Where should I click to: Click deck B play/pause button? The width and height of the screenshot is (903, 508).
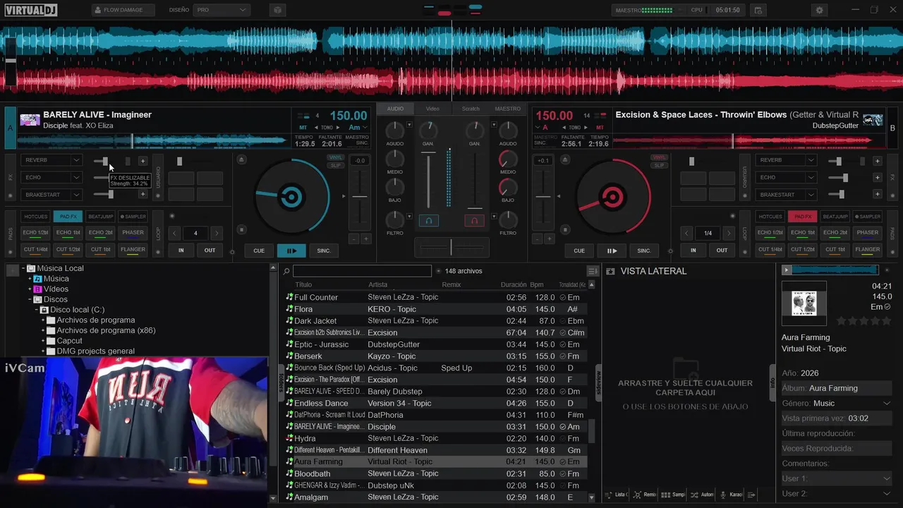612,250
